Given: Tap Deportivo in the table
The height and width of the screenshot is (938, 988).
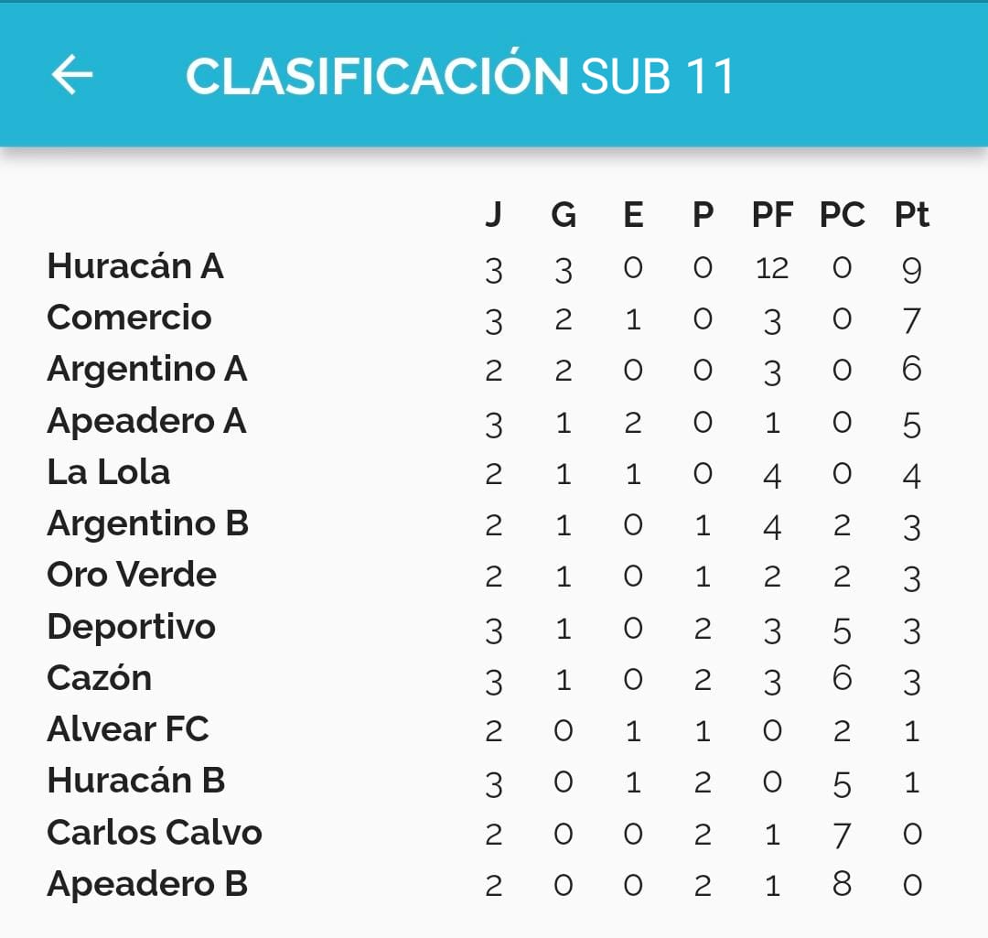Looking at the screenshot, I should pyautogui.click(x=131, y=627).
